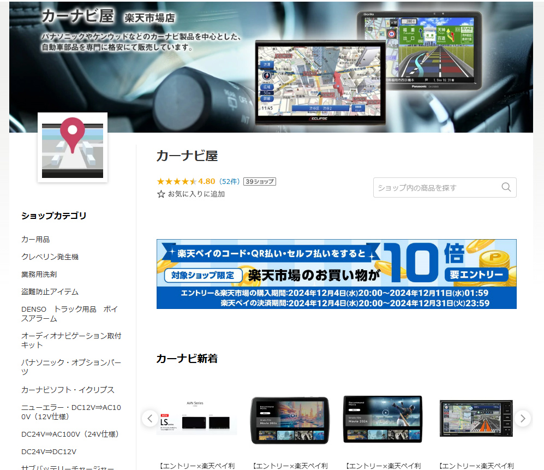Click the search magnifier icon
Image resolution: width=544 pixels, height=470 pixels.
click(x=506, y=187)
